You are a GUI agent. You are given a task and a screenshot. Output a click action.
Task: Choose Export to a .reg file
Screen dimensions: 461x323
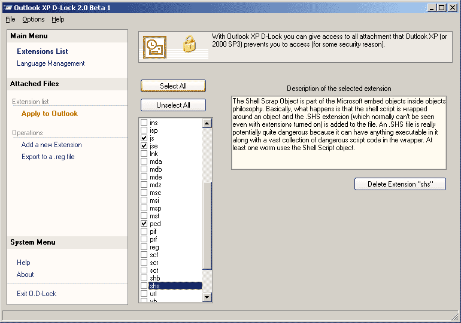click(x=48, y=157)
